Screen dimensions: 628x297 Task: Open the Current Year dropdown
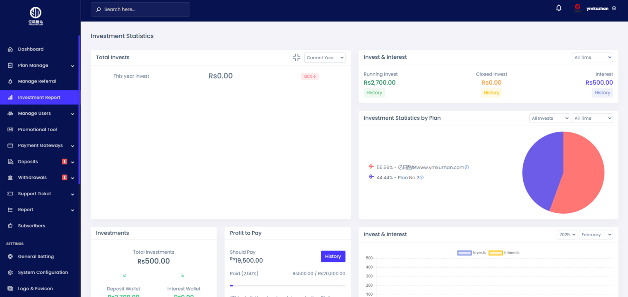325,58
